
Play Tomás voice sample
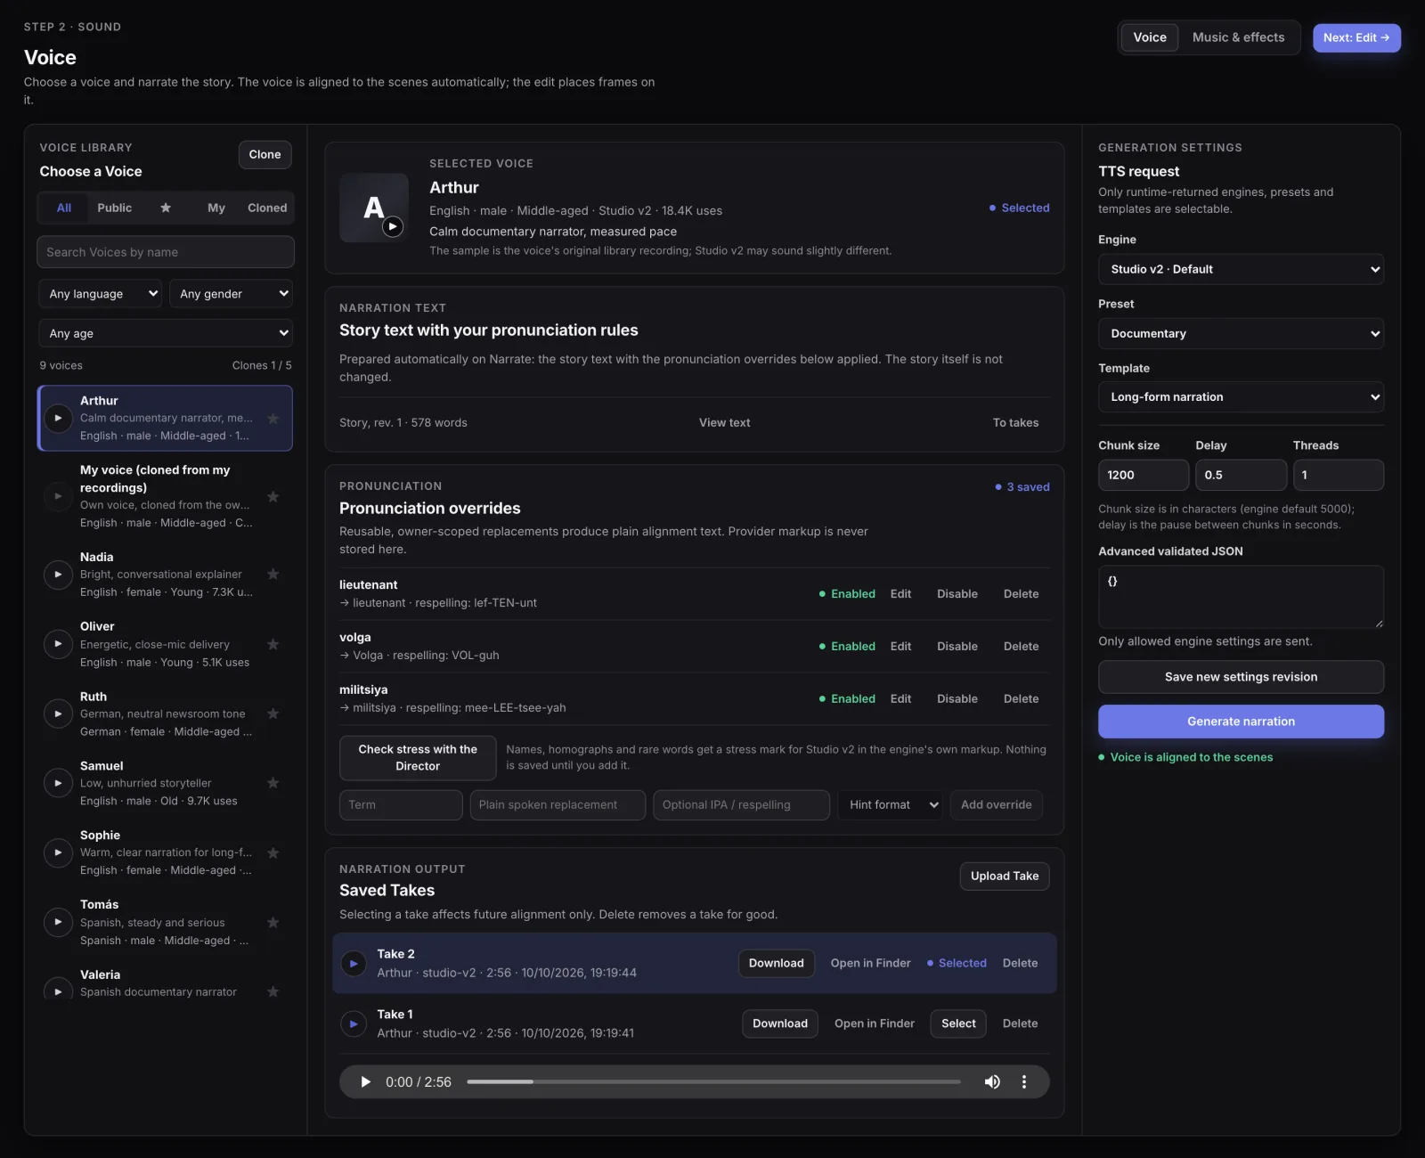pyautogui.click(x=58, y=922)
